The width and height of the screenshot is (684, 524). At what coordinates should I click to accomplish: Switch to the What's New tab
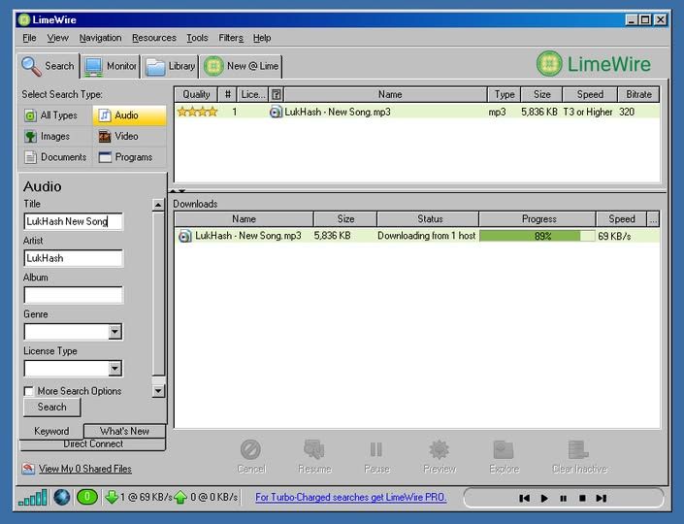124,431
